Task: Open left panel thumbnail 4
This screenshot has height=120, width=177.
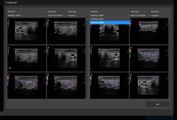Action: click(66, 58)
